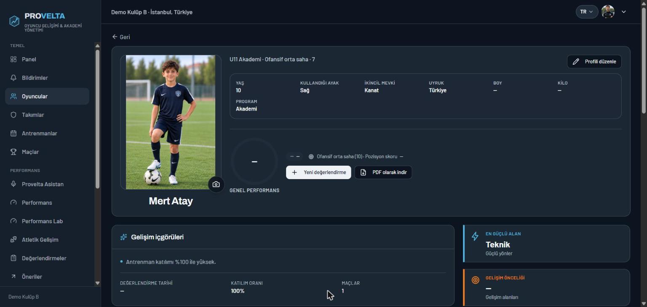Click PDF olarak indir button

click(383, 172)
